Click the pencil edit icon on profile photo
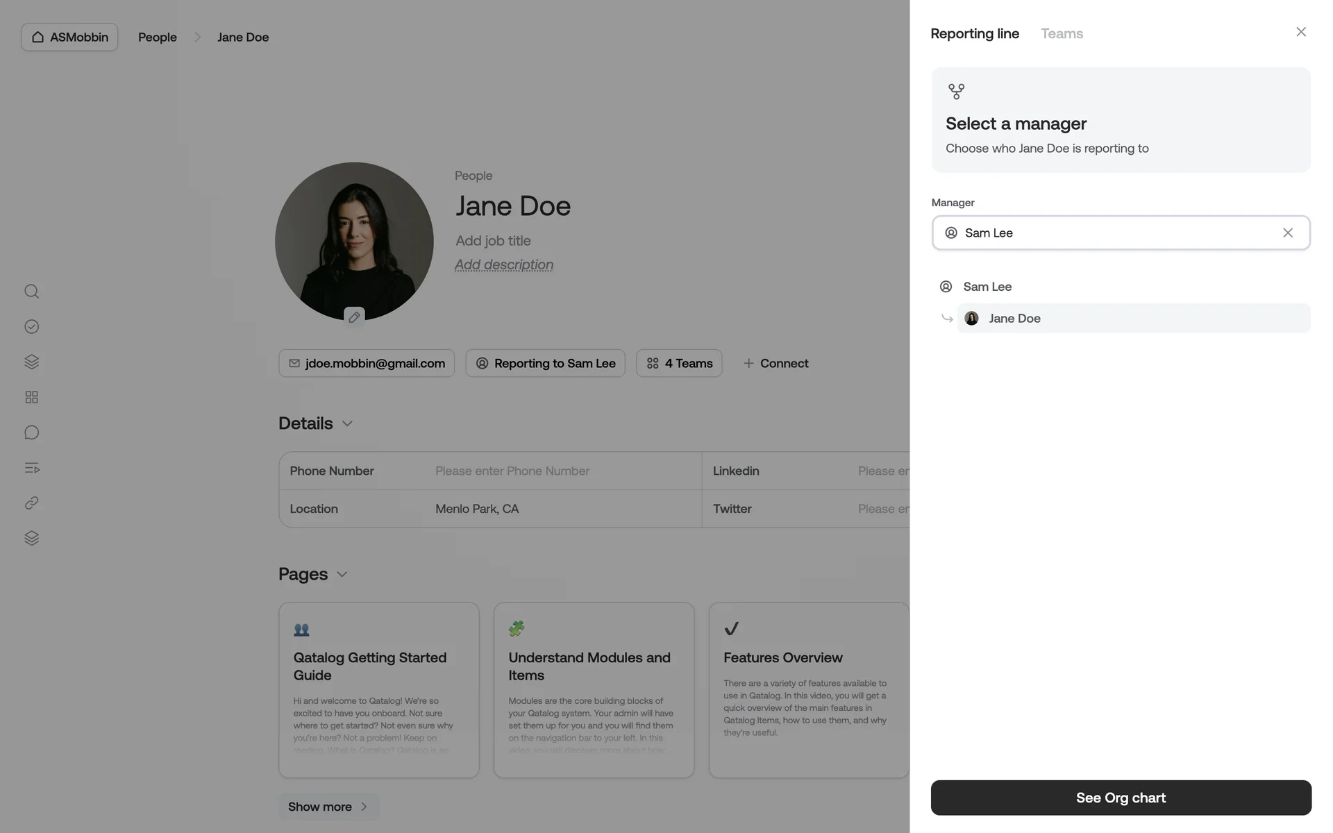This screenshot has width=1333, height=833. tap(354, 317)
